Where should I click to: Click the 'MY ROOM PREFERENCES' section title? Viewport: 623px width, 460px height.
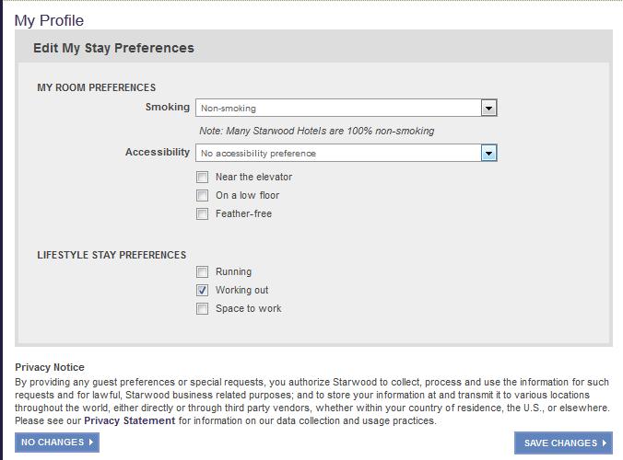[97, 87]
